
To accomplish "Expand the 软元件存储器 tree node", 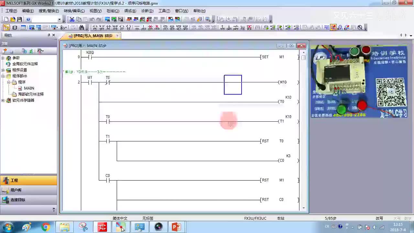I will pos(3,100).
